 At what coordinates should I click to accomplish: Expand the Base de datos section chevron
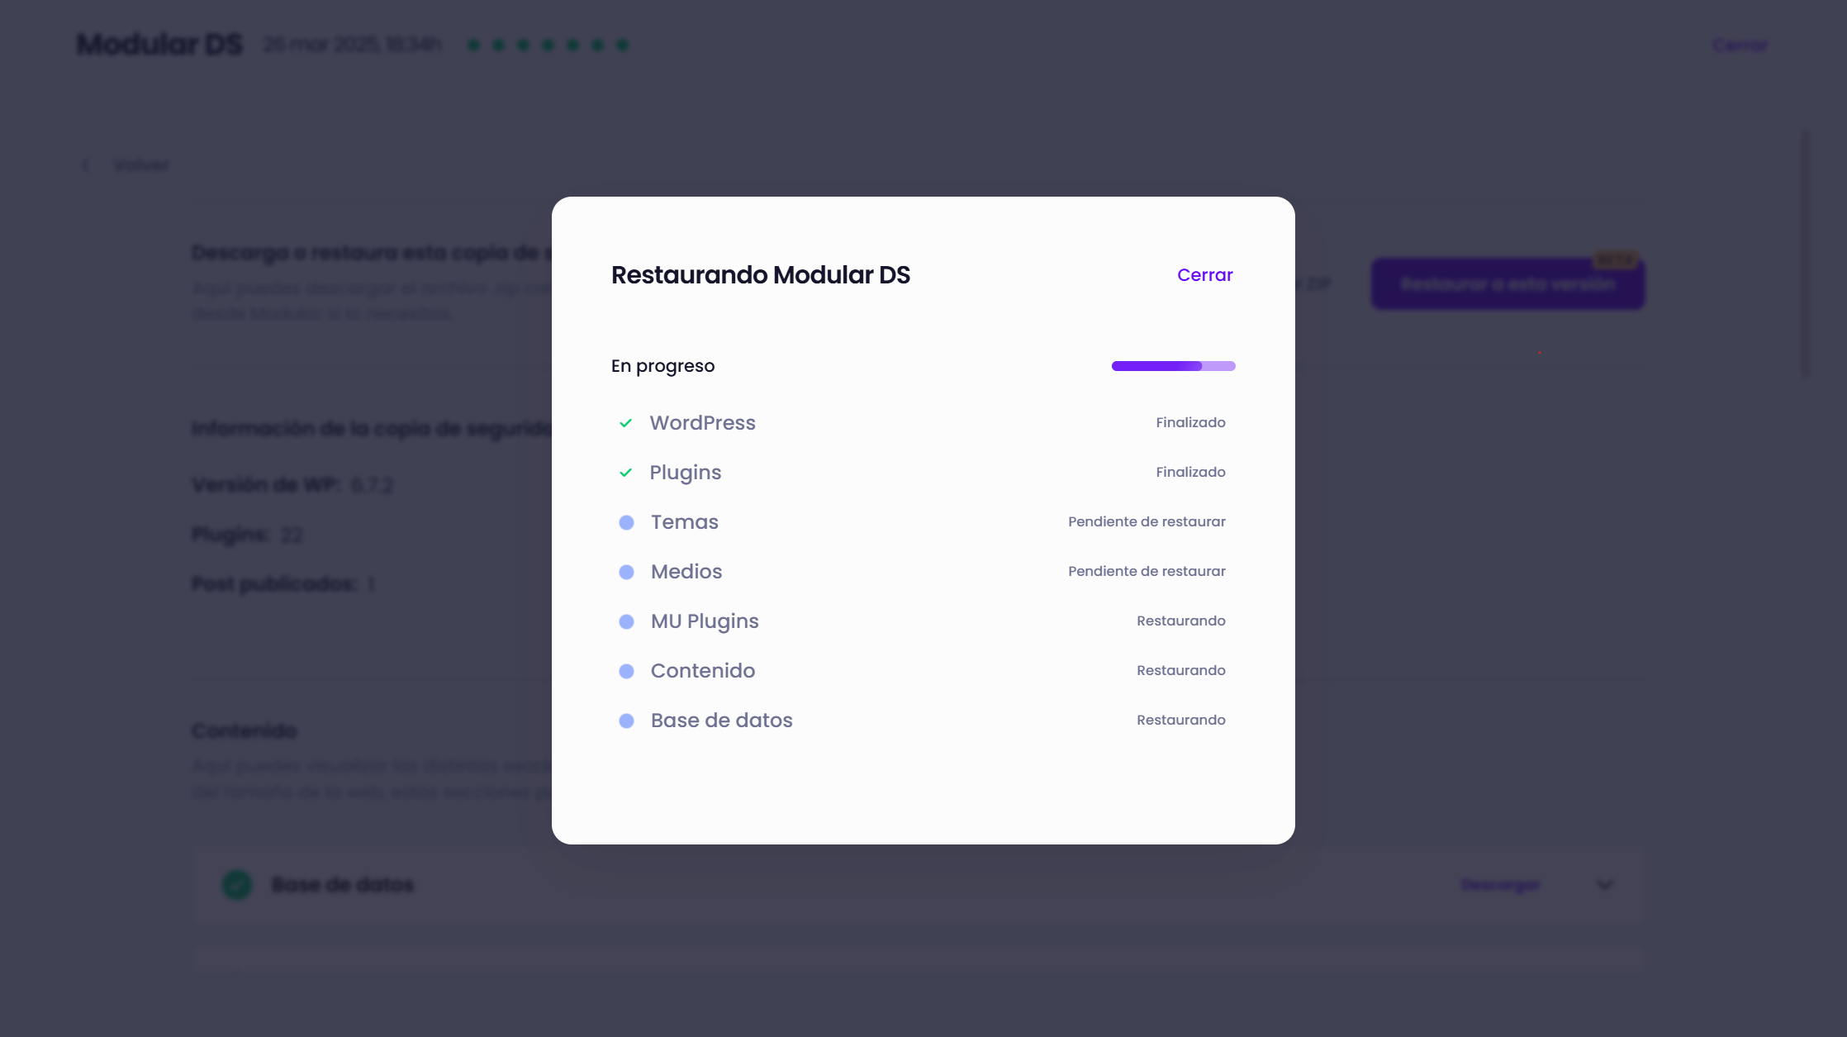(1604, 885)
